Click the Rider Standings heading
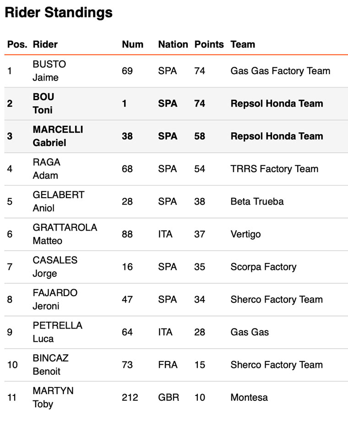This screenshot has height=421, width=348. 59,12
